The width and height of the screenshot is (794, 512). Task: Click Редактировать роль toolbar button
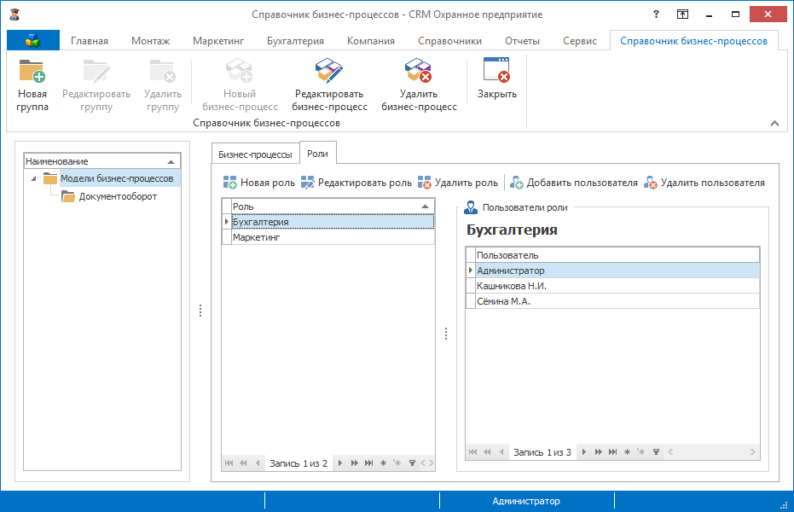point(356,183)
